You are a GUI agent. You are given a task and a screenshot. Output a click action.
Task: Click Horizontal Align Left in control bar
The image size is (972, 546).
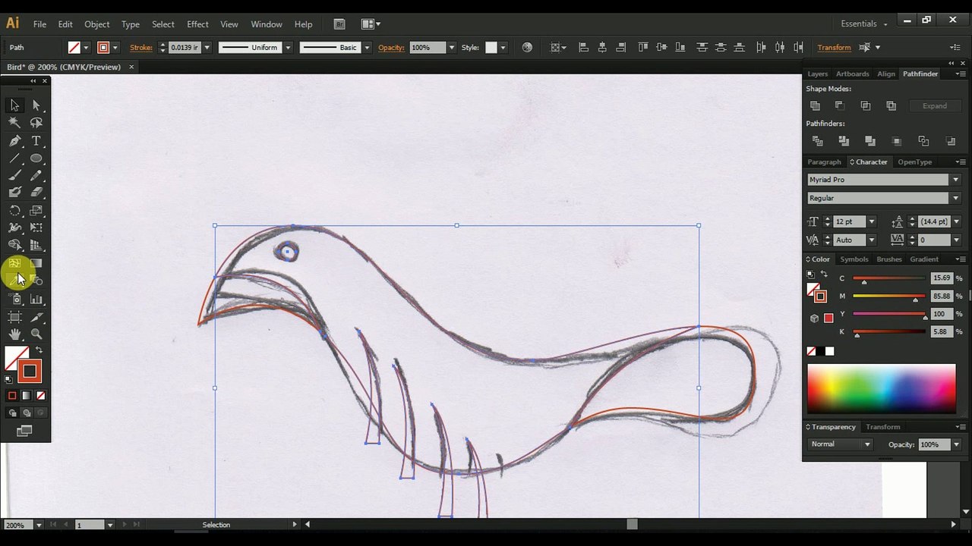click(583, 47)
